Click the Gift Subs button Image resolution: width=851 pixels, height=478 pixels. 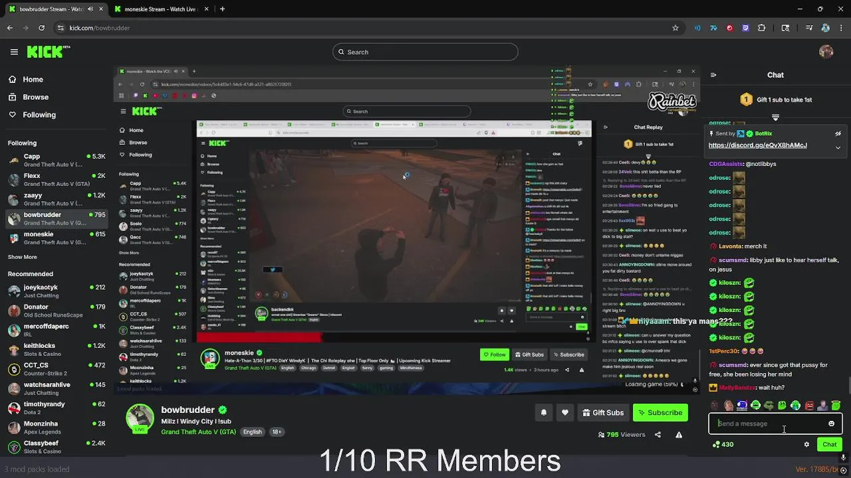tap(603, 412)
